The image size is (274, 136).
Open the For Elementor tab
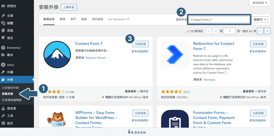coord(119,19)
